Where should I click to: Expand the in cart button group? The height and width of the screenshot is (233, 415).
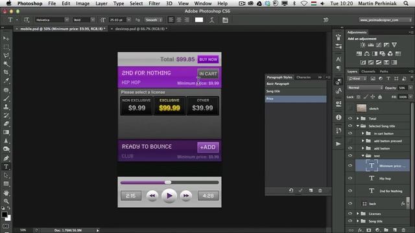[363, 133]
